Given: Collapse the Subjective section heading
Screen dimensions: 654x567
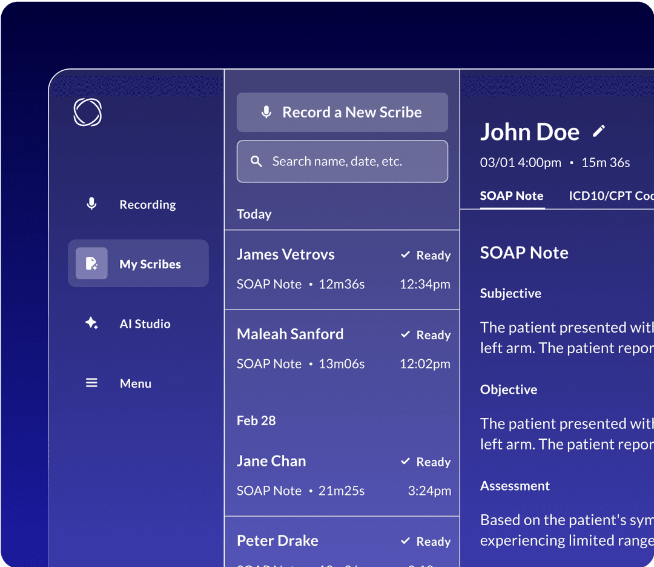Looking at the screenshot, I should (x=510, y=293).
